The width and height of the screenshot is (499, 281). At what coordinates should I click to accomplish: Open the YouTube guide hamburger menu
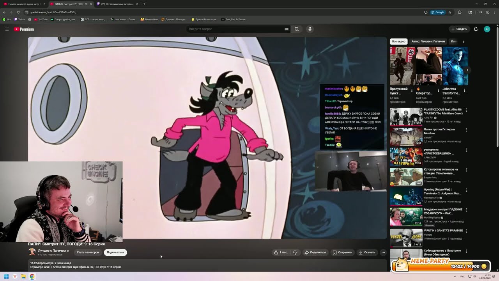click(x=7, y=29)
